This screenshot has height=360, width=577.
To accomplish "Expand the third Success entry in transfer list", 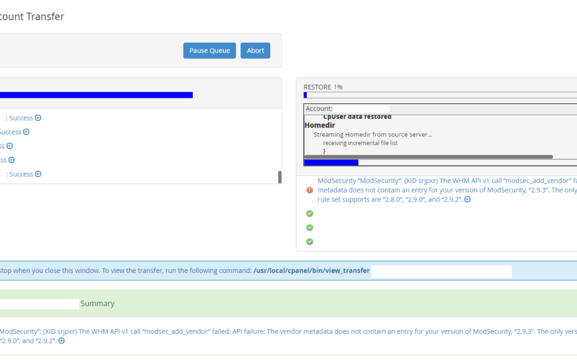I will (10, 146).
